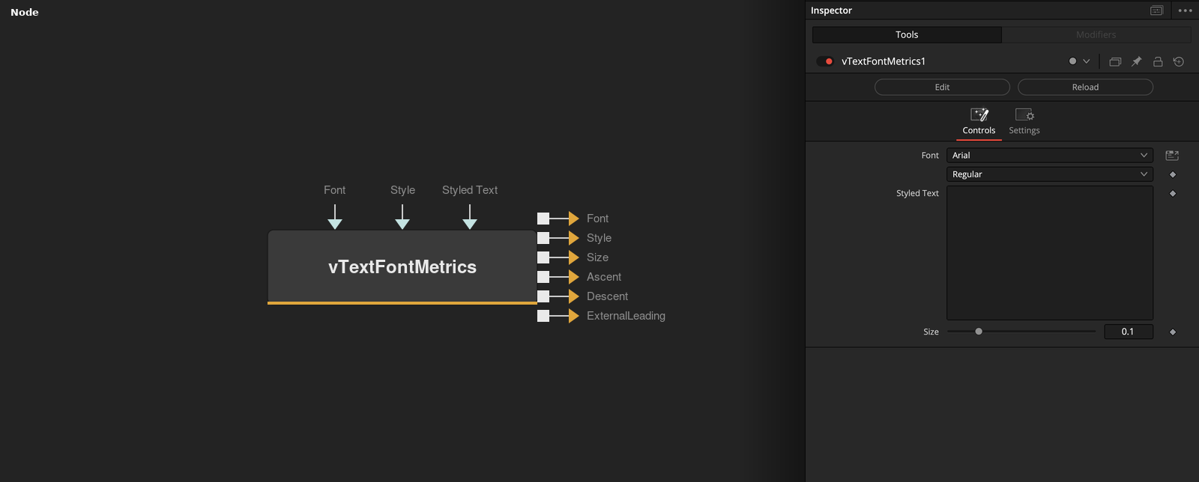Lock the vTextFontMetrics1 tool
The width and height of the screenshot is (1199, 482).
[x=1158, y=61]
